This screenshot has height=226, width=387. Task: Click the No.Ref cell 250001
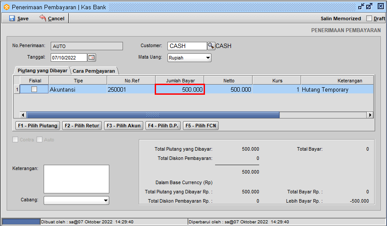(x=131, y=89)
